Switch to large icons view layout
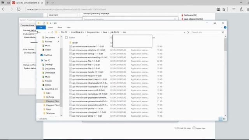 coord(224,119)
